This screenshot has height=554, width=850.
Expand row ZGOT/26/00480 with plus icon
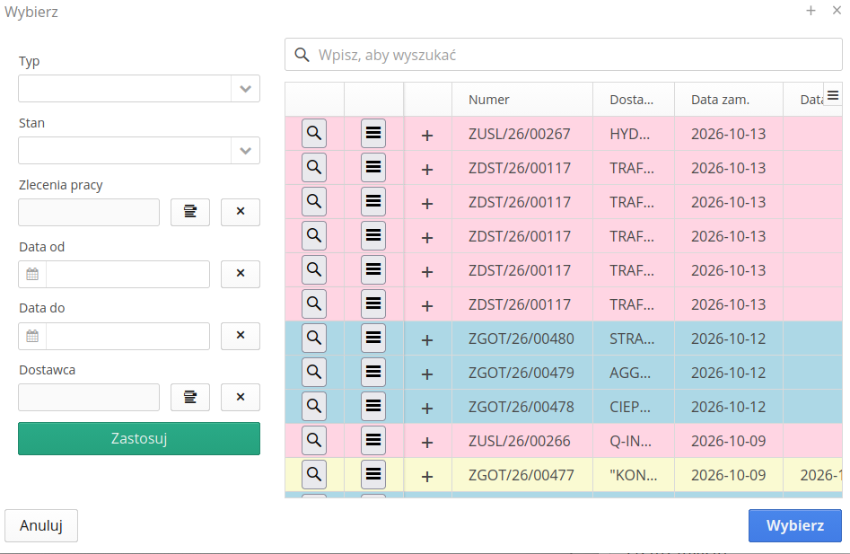click(x=427, y=340)
